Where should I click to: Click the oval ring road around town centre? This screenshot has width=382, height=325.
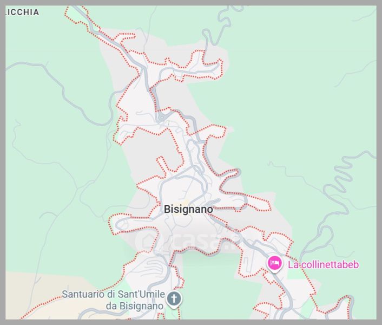click(183, 188)
